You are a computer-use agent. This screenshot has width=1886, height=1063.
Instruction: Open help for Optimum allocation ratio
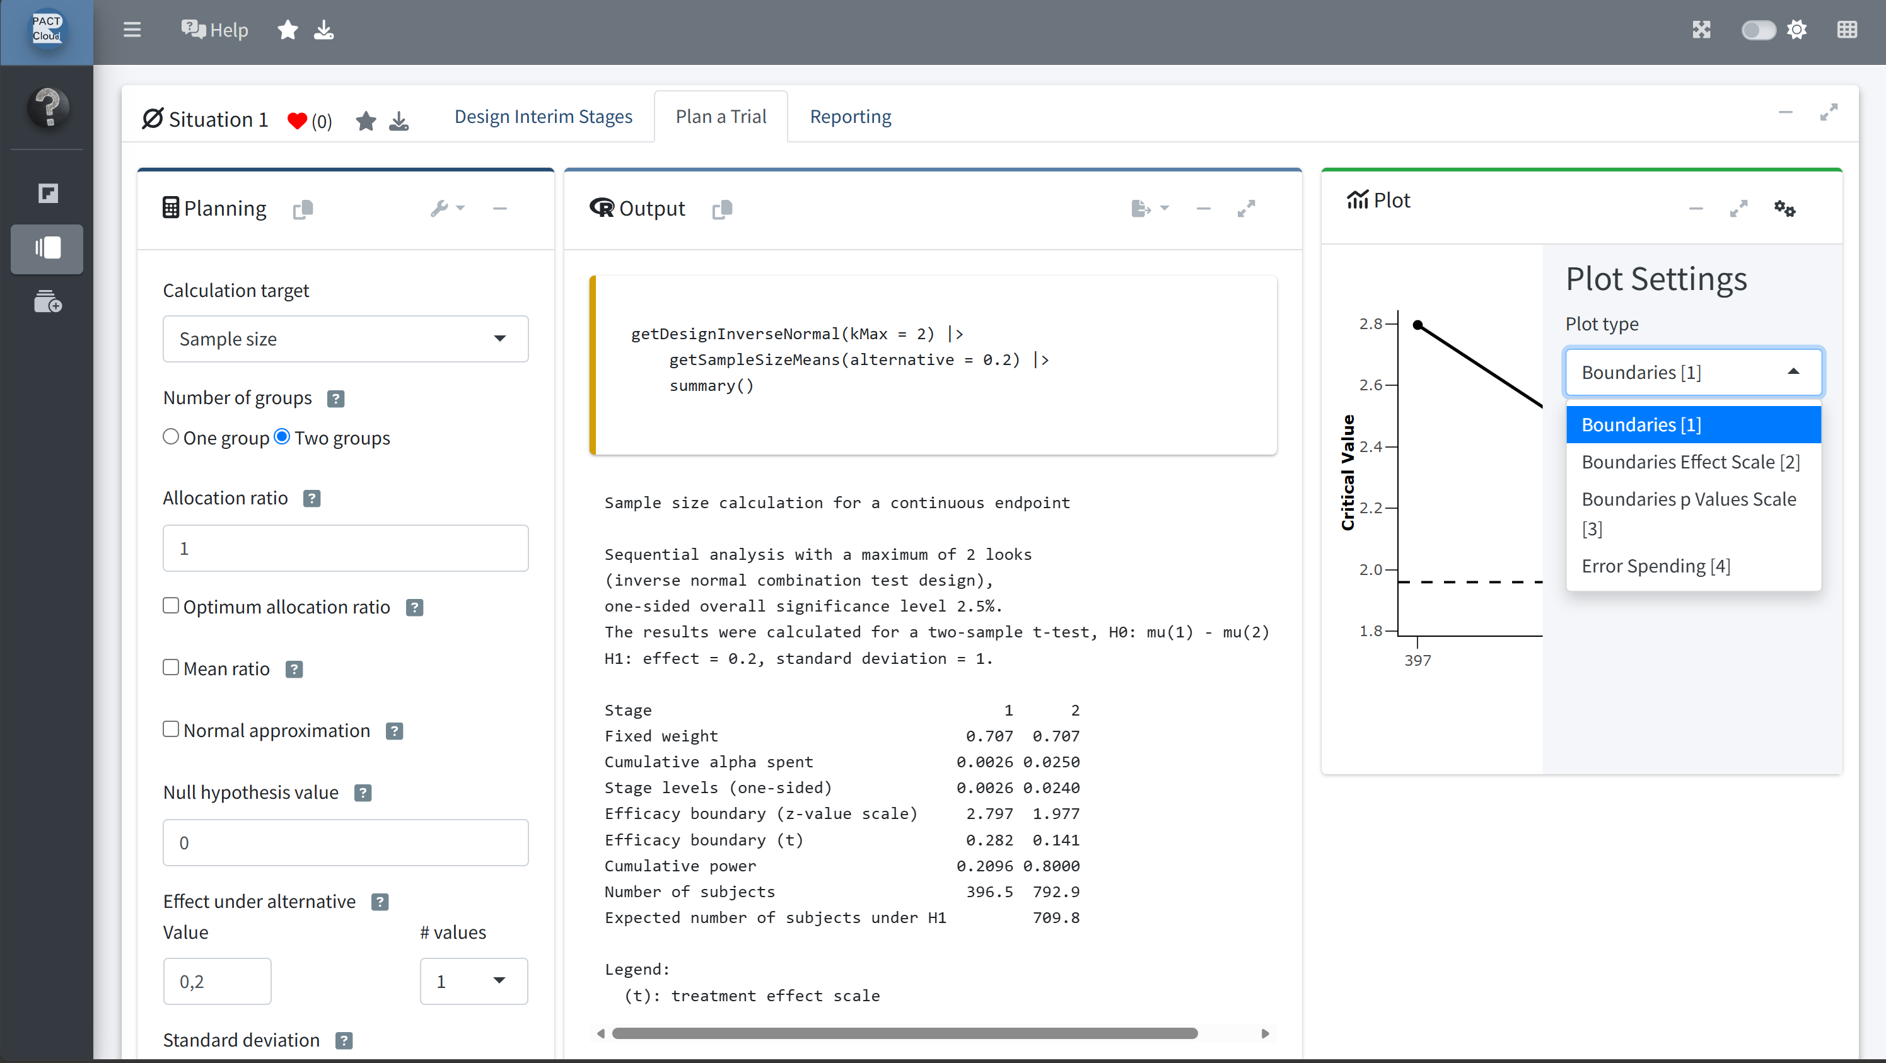point(414,608)
